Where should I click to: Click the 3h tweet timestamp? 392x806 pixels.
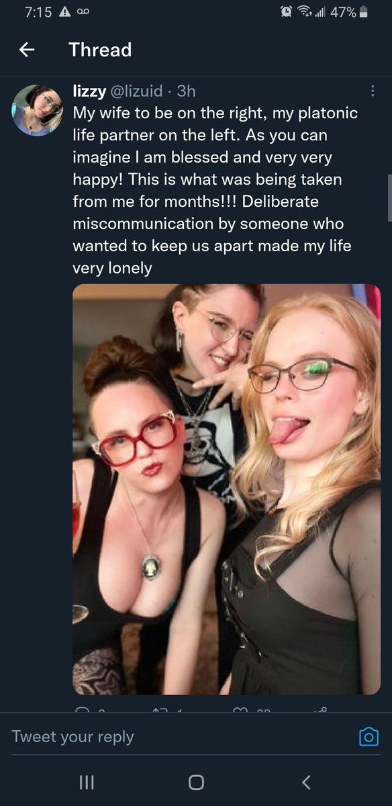185,91
